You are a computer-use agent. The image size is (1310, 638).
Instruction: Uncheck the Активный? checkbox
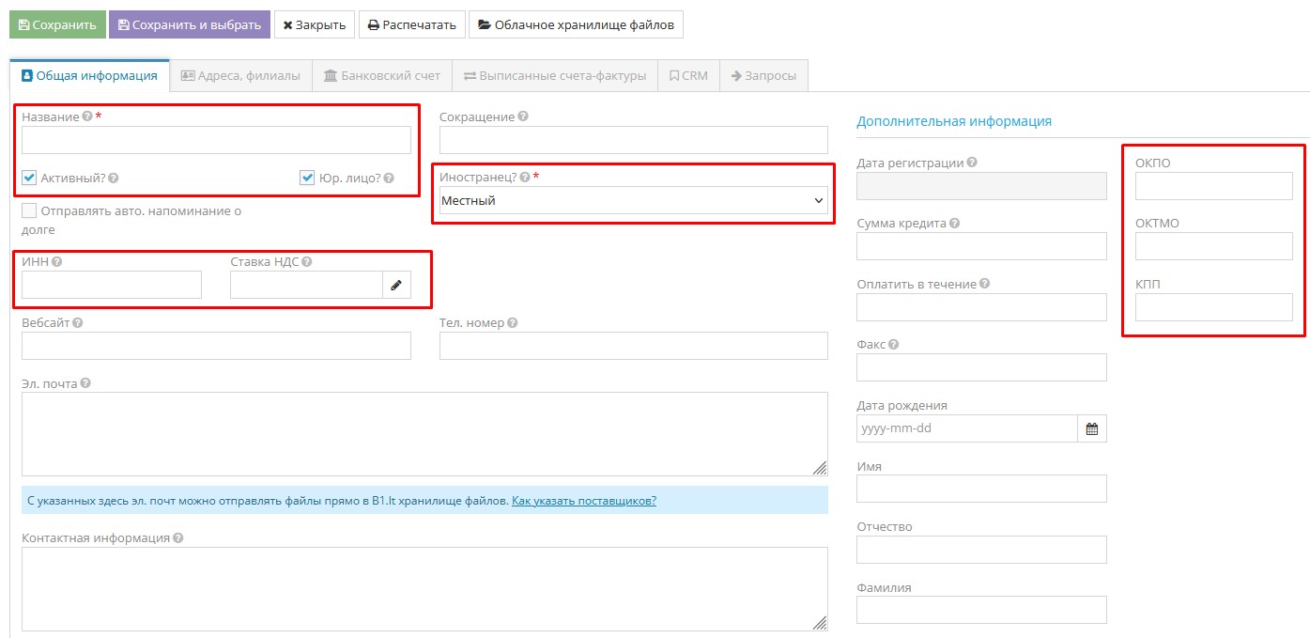pos(29,178)
